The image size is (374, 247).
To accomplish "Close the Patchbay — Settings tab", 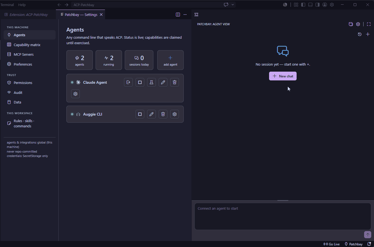I will 101,15.
